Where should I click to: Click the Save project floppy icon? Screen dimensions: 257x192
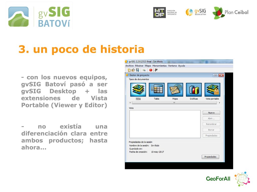[x=137, y=70]
